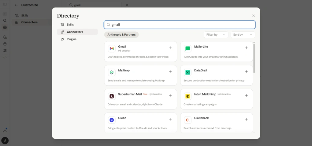Click the Directory dialog heading
This screenshot has width=312, height=146.
[68, 16]
